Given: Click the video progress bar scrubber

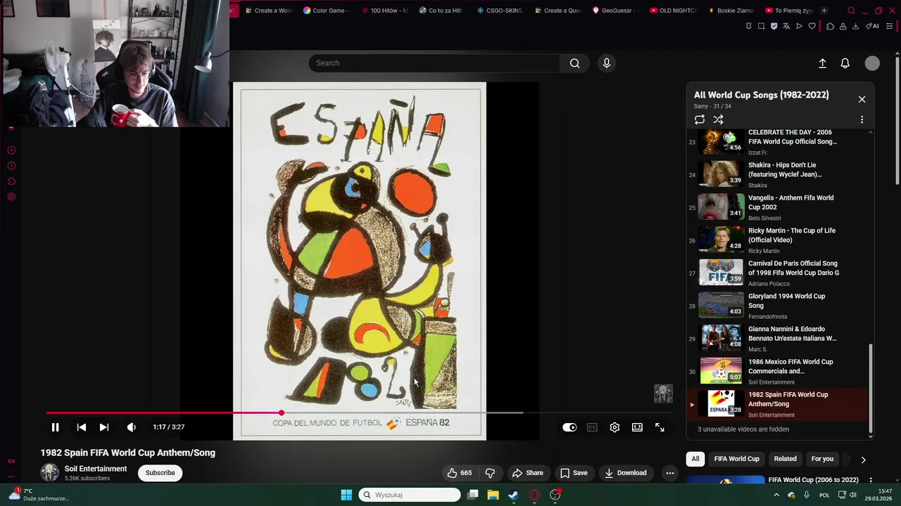Looking at the screenshot, I should click(x=281, y=413).
